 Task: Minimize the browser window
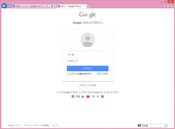click(161, 2)
